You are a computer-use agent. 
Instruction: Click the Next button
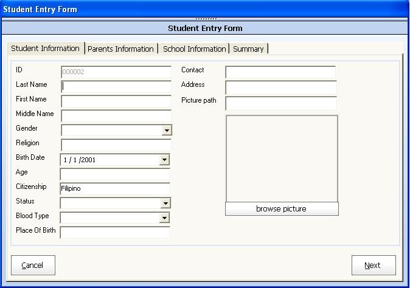(x=374, y=265)
